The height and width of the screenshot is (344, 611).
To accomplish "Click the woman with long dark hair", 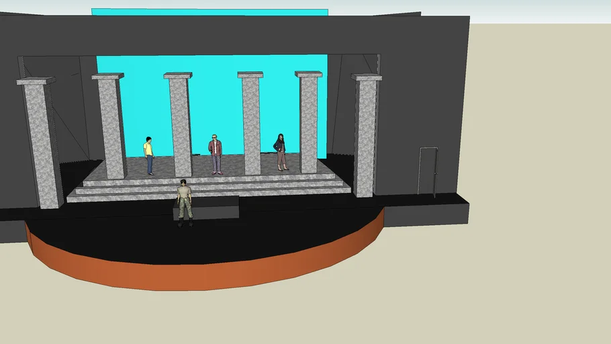I will click(281, 151).
